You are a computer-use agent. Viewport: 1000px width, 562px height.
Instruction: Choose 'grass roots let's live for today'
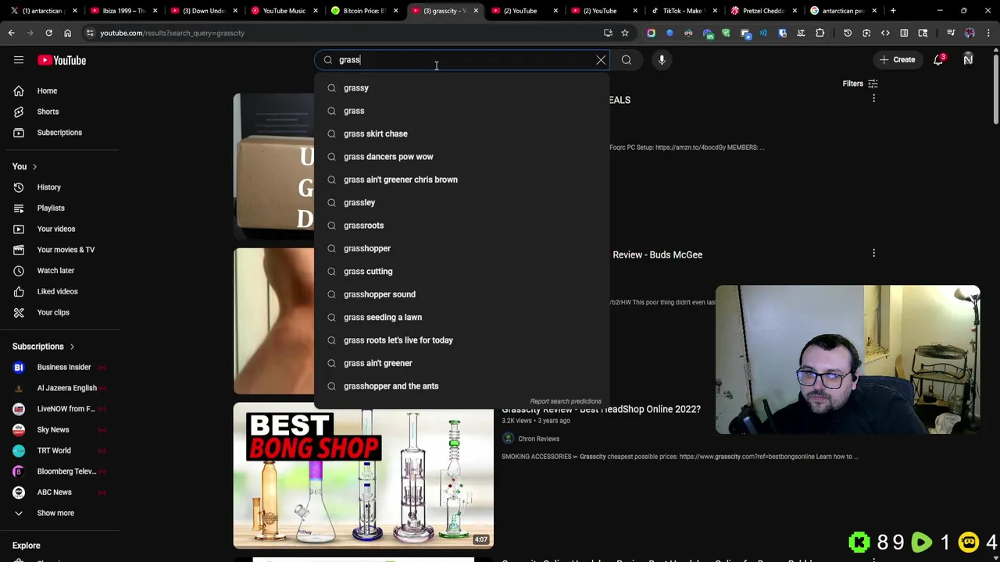462,340
